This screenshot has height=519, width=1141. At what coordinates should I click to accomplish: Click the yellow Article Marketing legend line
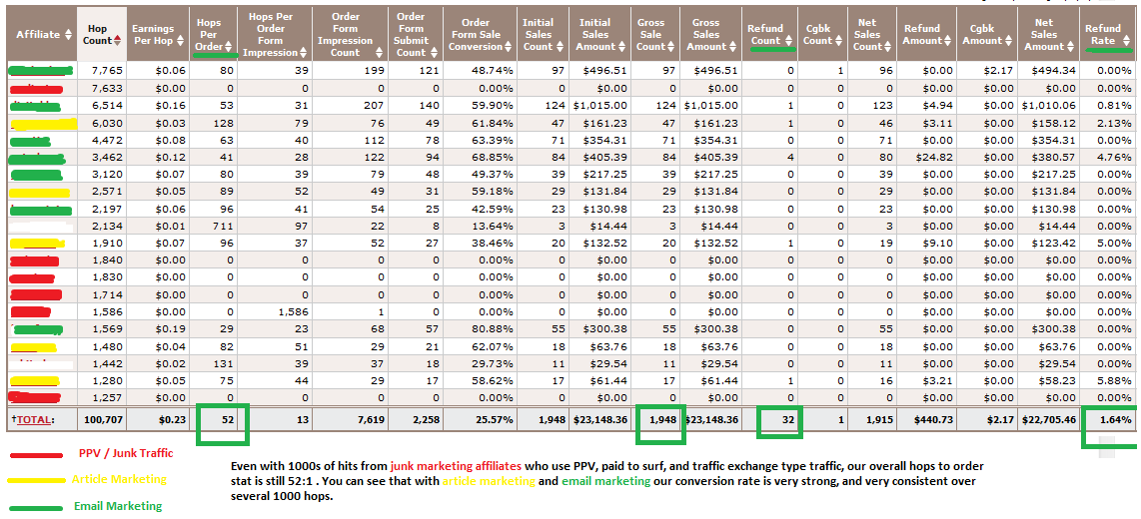pyautogui.click(x=38, y=480)
